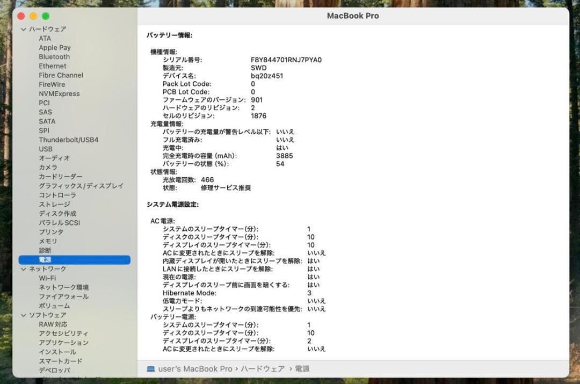
Task: Select Apple Pay in the sidebar
Action: (54, 47)
